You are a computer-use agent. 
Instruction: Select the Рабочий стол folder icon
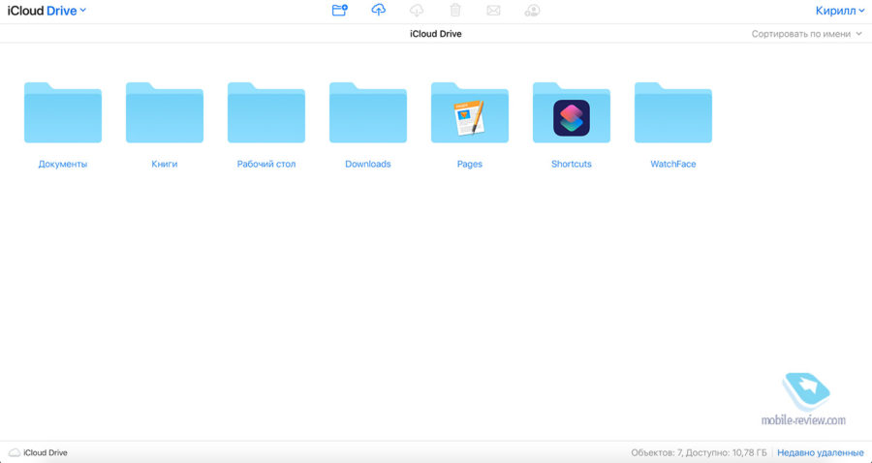[x=266, y=112]
